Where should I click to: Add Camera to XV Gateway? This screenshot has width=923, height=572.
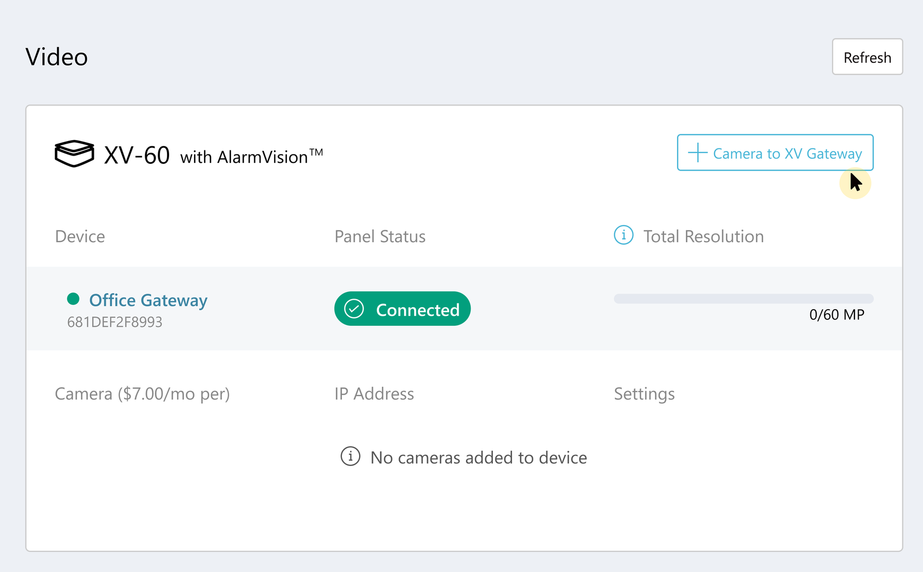point(775,153)
